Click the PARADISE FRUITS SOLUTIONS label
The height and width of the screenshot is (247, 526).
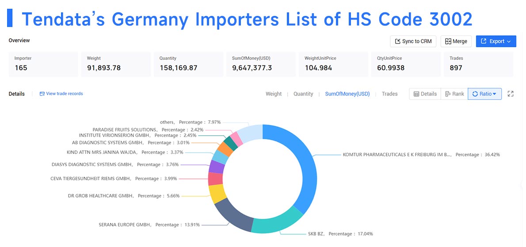[148, 130]
